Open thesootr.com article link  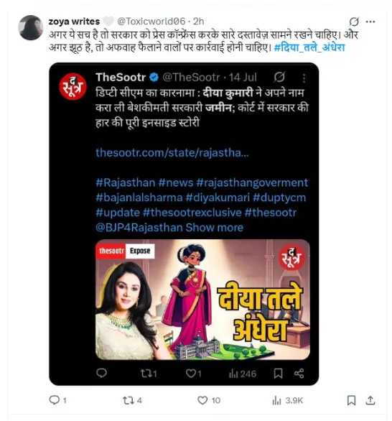point(172,152)
